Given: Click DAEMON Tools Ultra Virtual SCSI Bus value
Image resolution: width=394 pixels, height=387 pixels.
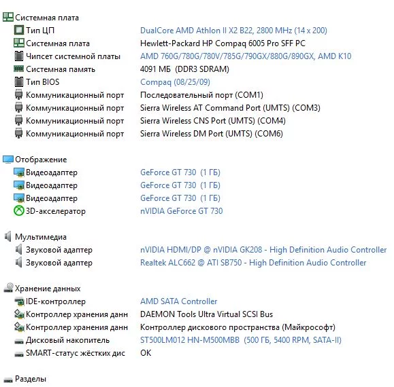Looking at the screenshot, I should 207,314.
